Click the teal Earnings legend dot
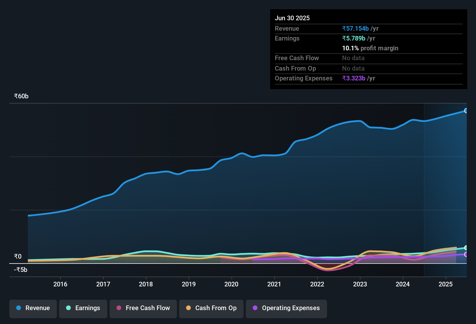476x324 pixels. click(68, 308)
